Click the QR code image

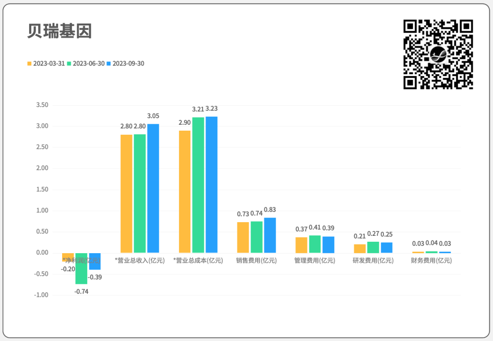click(x=438, y=54)
